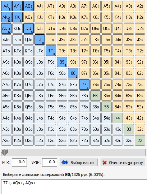The width and height of the screenshot is (147, 194).
Task: Deselect the AQo hand cell
Action: coord(6,29)
